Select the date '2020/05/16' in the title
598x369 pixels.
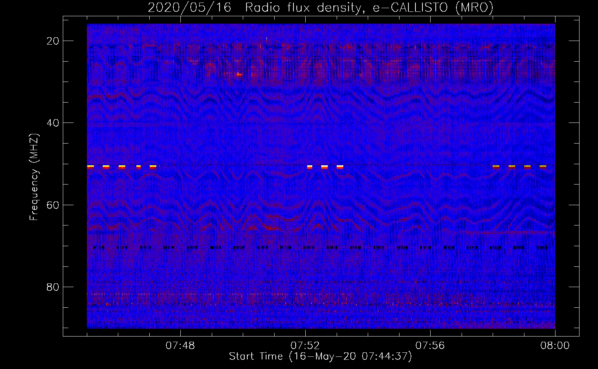coord(190,7)
